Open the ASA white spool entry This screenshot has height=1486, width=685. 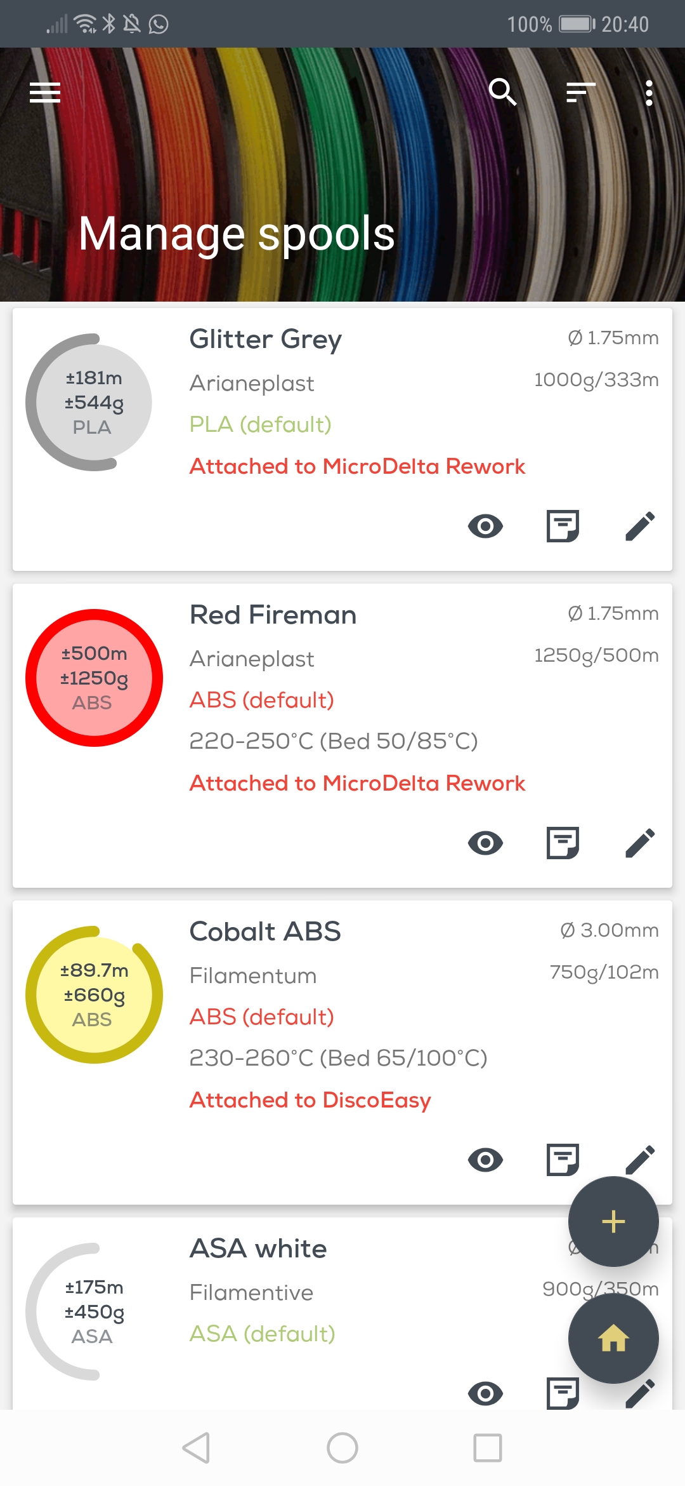point(258,1248)
